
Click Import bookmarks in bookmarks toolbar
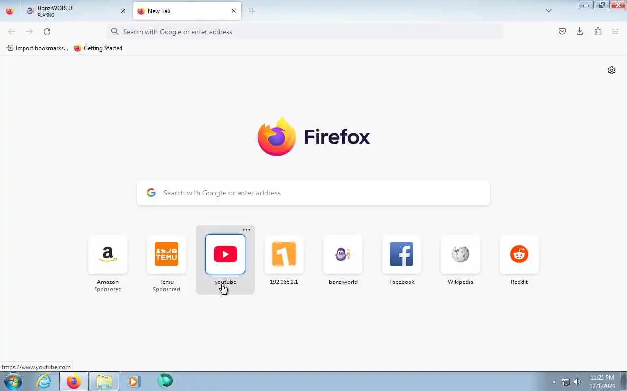(x=37, y=48)
